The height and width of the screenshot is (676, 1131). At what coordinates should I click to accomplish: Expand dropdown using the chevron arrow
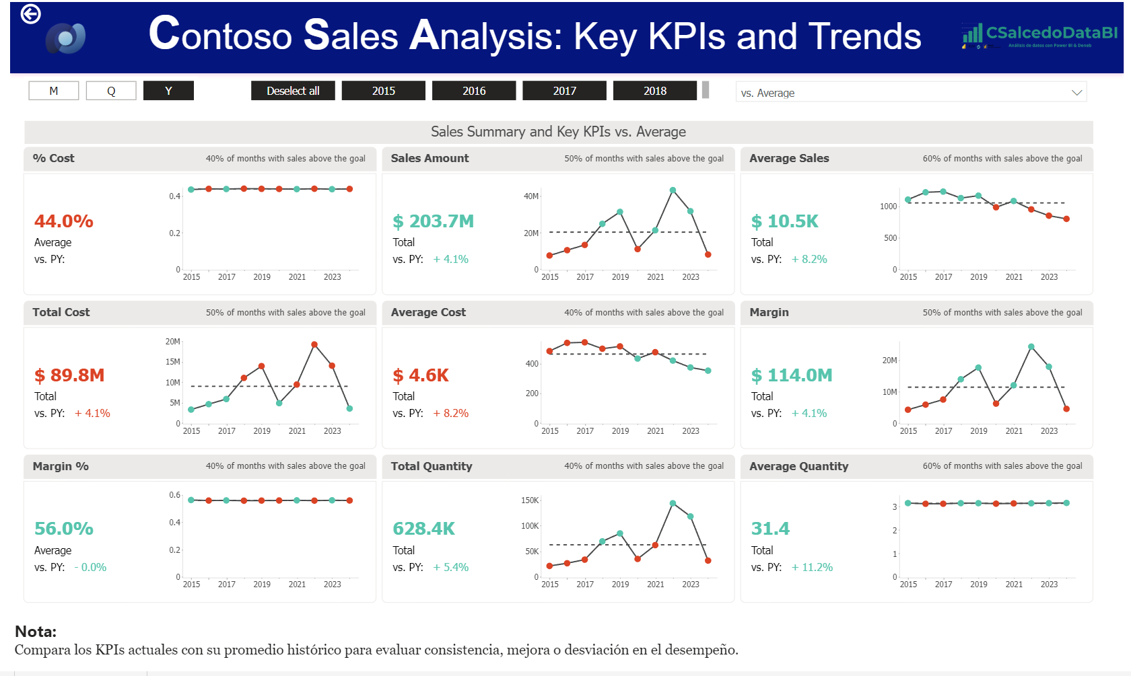(1076, 93)
